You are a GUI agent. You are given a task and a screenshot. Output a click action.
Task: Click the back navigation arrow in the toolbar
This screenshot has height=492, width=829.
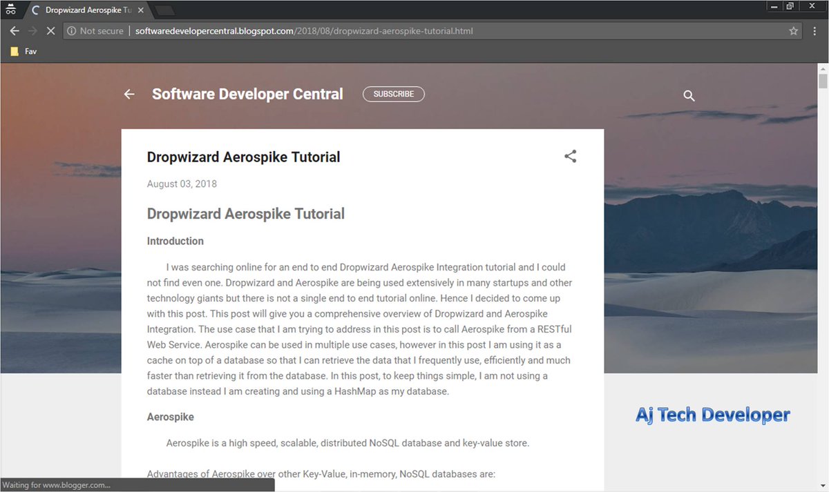point(15,30)
